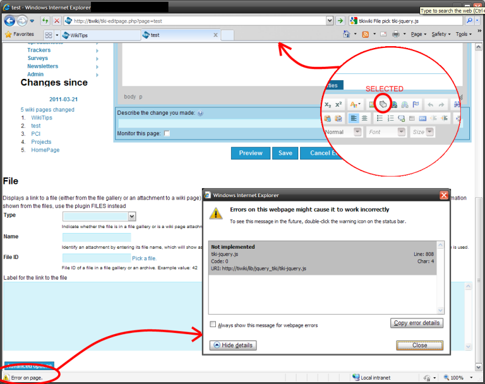
Task: Open Quick Tabs grid icon
Action: pos(48,35)
